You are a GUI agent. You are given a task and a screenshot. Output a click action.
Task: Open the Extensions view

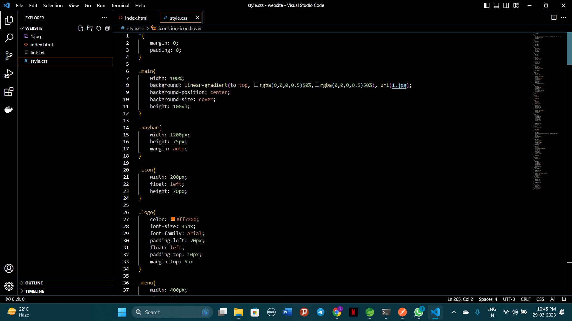pyautogui.click(x=9, y=92)
